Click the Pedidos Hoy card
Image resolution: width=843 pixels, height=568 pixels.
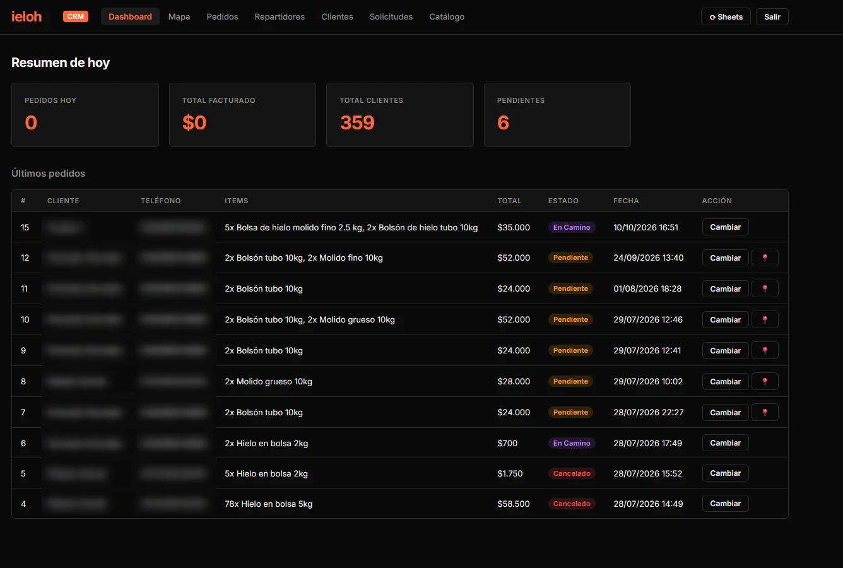[85, 115]
